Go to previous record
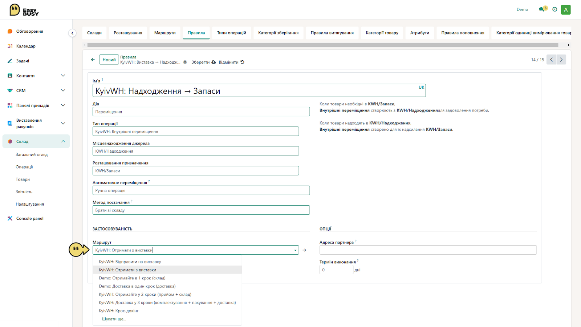 tap(551, 60)
